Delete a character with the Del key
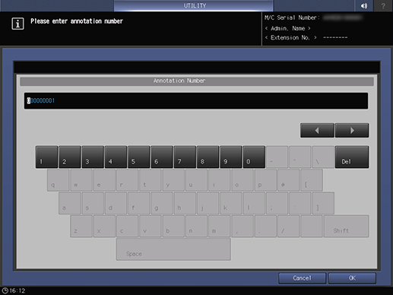 [352, 157]
